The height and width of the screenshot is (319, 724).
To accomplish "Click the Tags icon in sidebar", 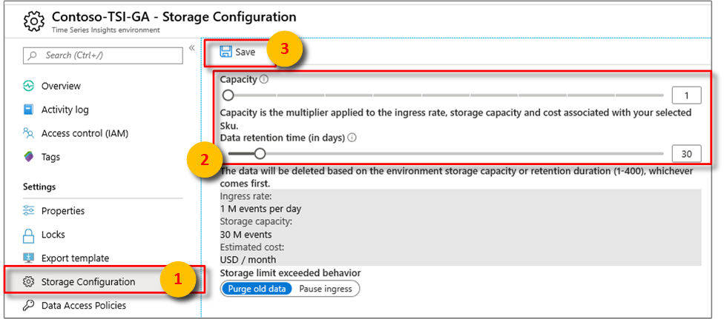I will click(29, 157).
